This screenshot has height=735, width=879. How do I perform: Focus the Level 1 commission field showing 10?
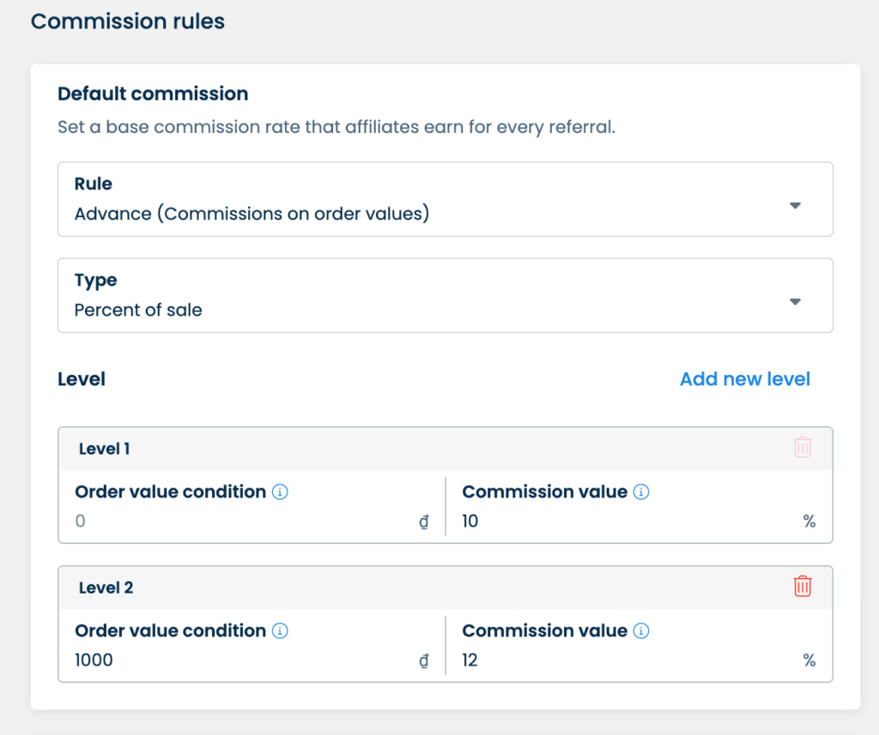[627, 521]
